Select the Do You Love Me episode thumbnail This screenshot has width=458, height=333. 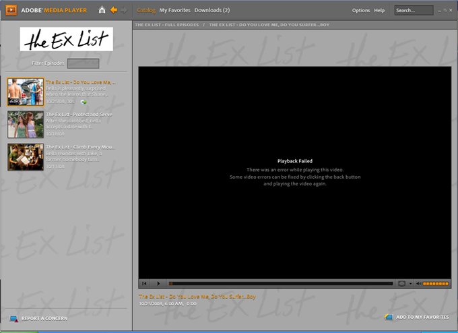pyautogui.click(x=26, y=92)
